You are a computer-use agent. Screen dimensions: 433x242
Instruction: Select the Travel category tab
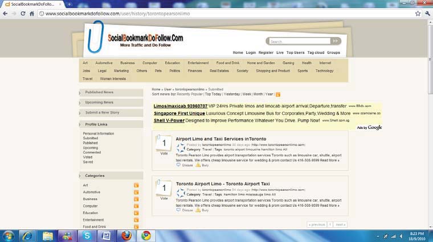[x=87, y=79]
